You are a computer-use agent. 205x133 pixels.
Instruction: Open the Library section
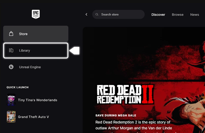coord(36,50)
